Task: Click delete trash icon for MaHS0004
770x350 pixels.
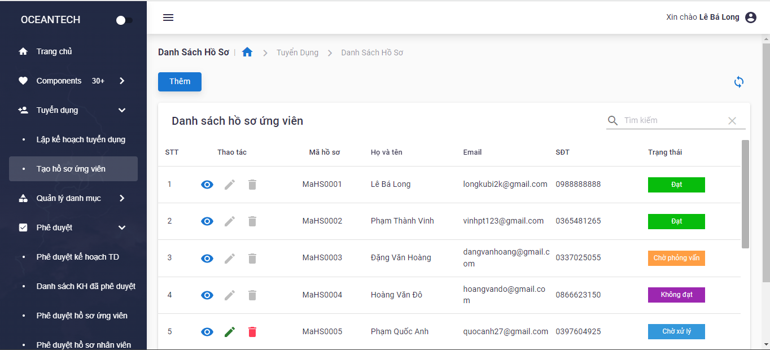Action: [252, 295]
